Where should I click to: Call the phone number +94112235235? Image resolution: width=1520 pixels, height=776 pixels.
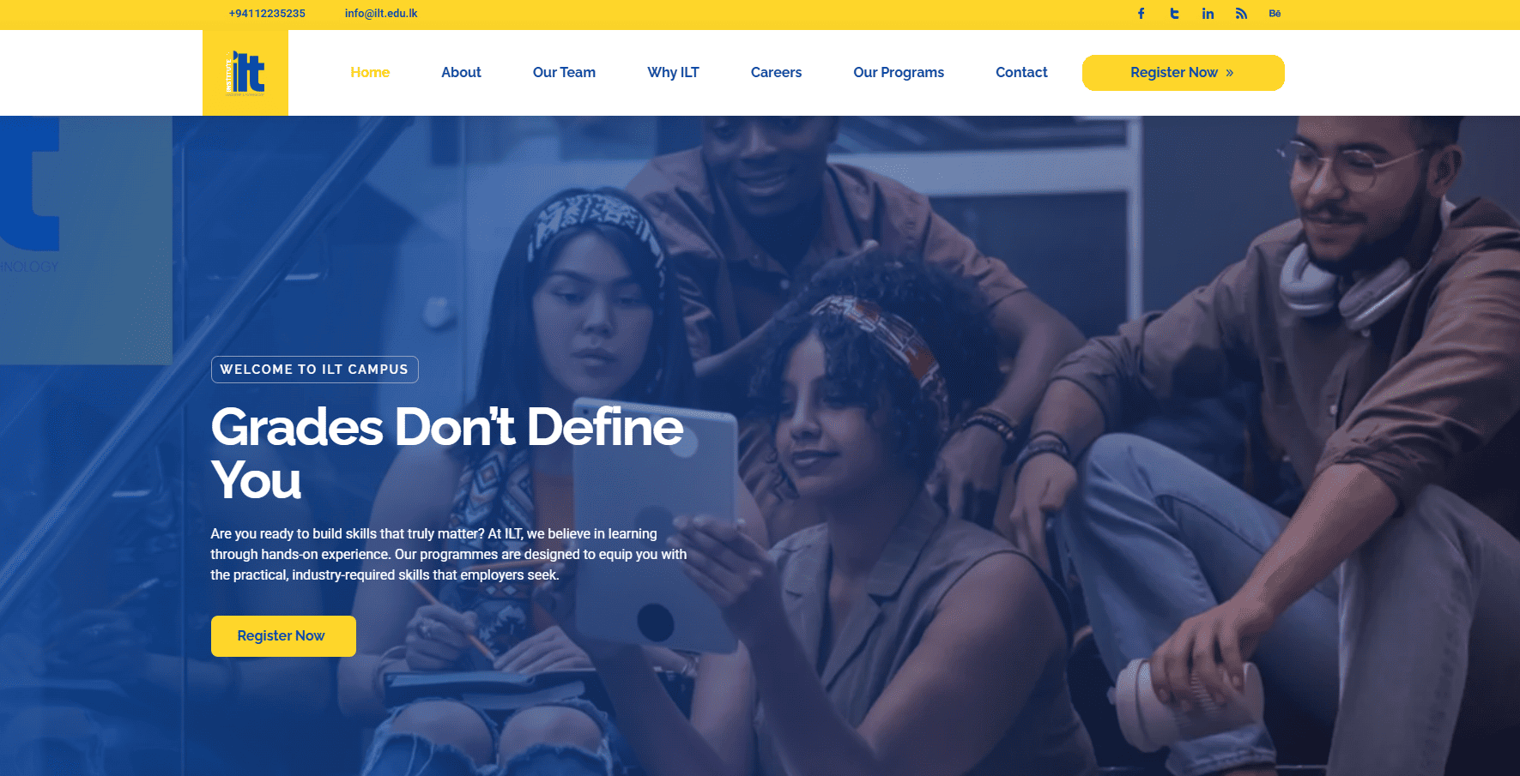tap(267, 14)
